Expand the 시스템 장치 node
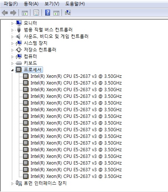The width and height of the screenshot is (168, 192). click(12, 43)
